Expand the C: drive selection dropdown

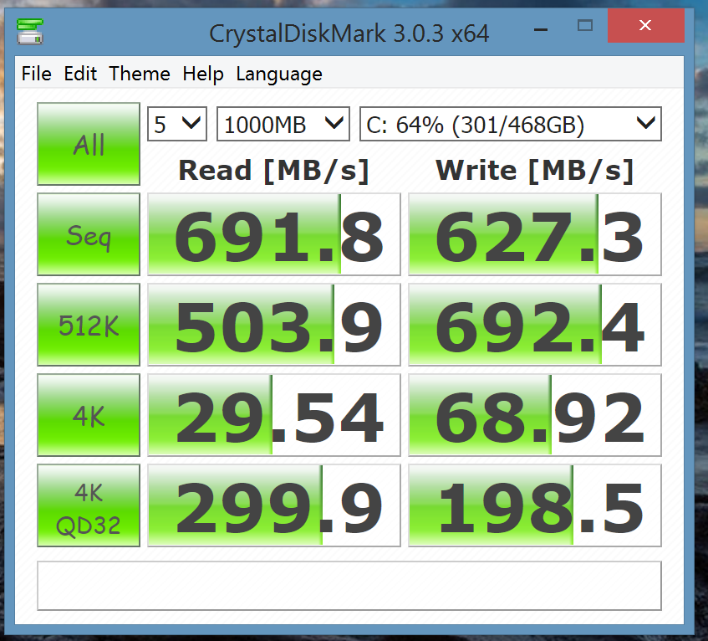pos(511,124)
